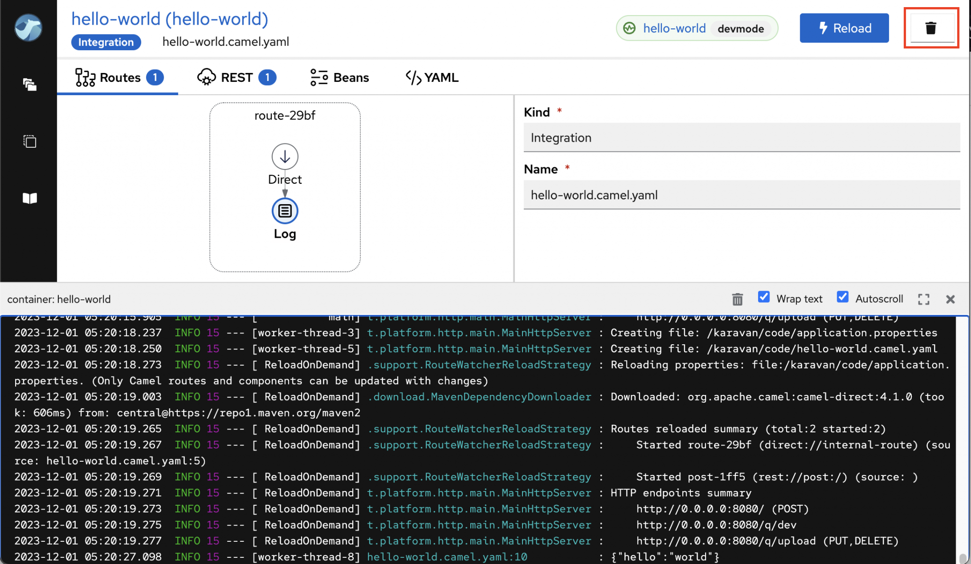The width and height of the screenshot is (971, 564).
Task: Expand the log panel to fullscreen
Action: [x=923, y=299]
